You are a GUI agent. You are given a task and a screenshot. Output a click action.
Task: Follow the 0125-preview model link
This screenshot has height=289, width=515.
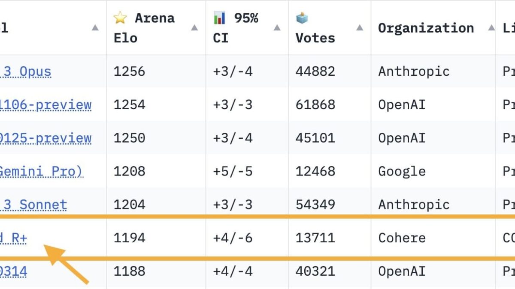45,138
